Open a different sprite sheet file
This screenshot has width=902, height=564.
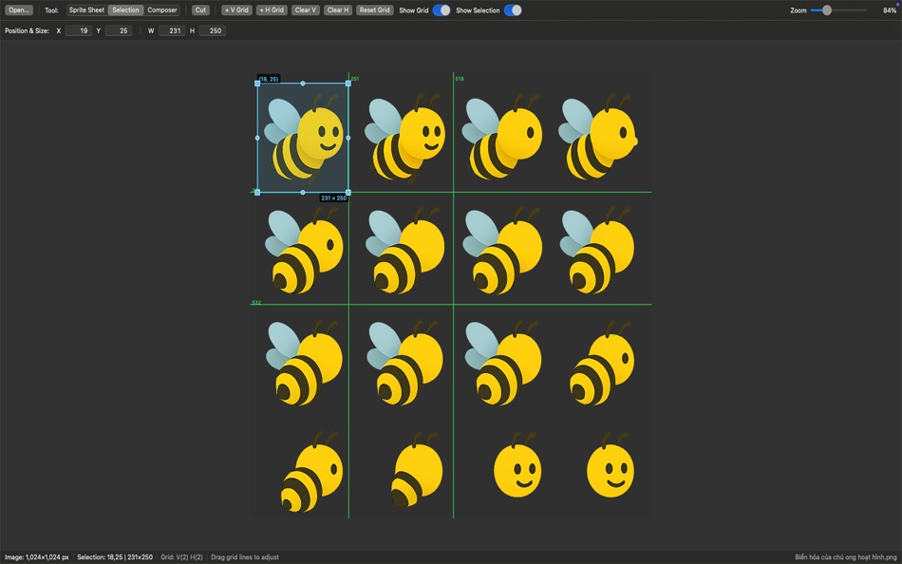(20, 9)
